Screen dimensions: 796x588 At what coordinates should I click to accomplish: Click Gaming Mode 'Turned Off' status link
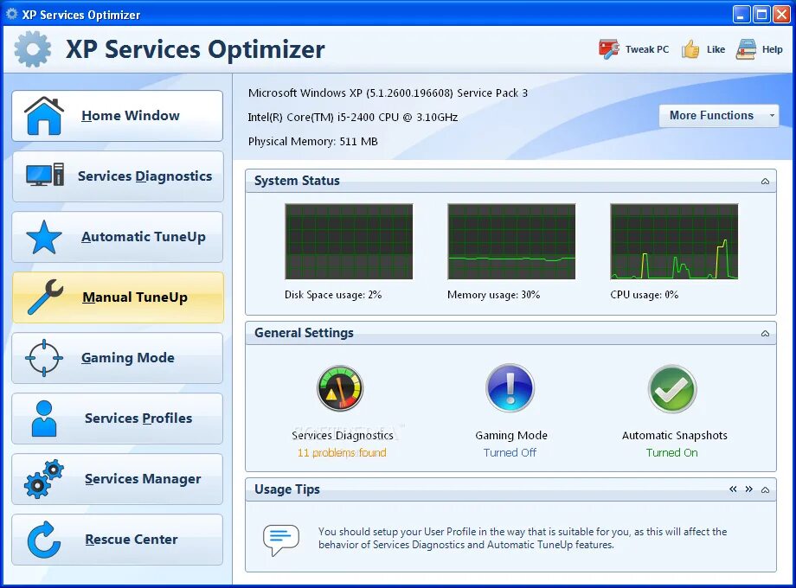[510, 452]
